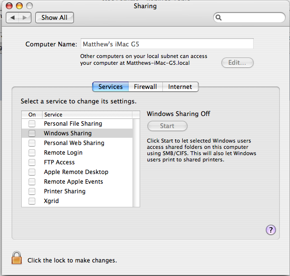Click the On column header

click(32, 115)
